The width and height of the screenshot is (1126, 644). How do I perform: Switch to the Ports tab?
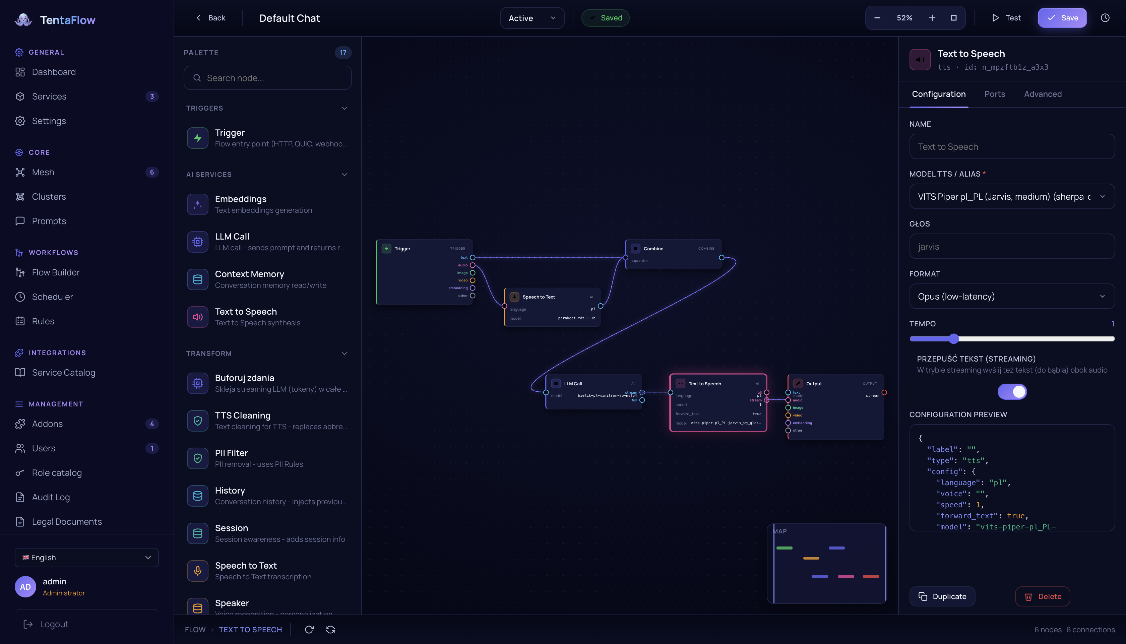pyautogui.click(x=995, y=94)
